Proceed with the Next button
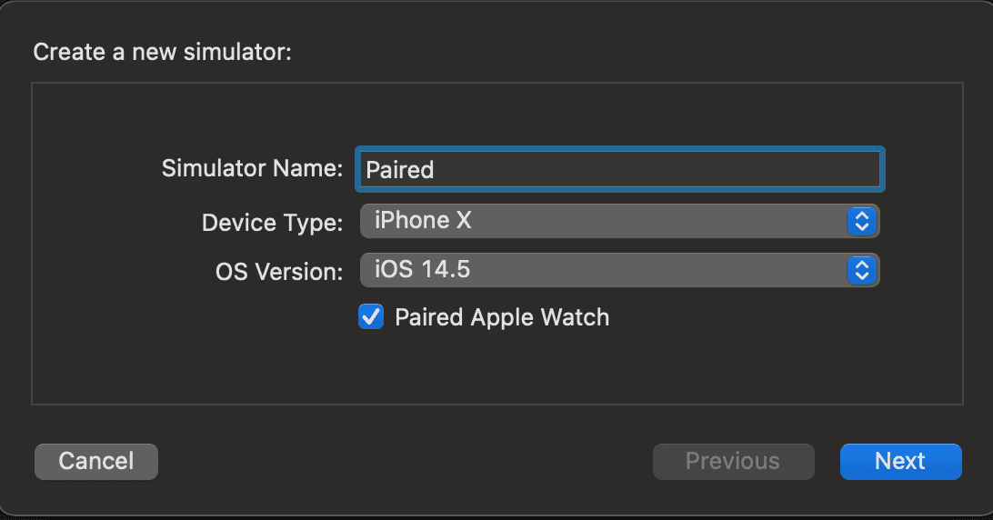Screen dimensions: 993x520 coord(899,461)
